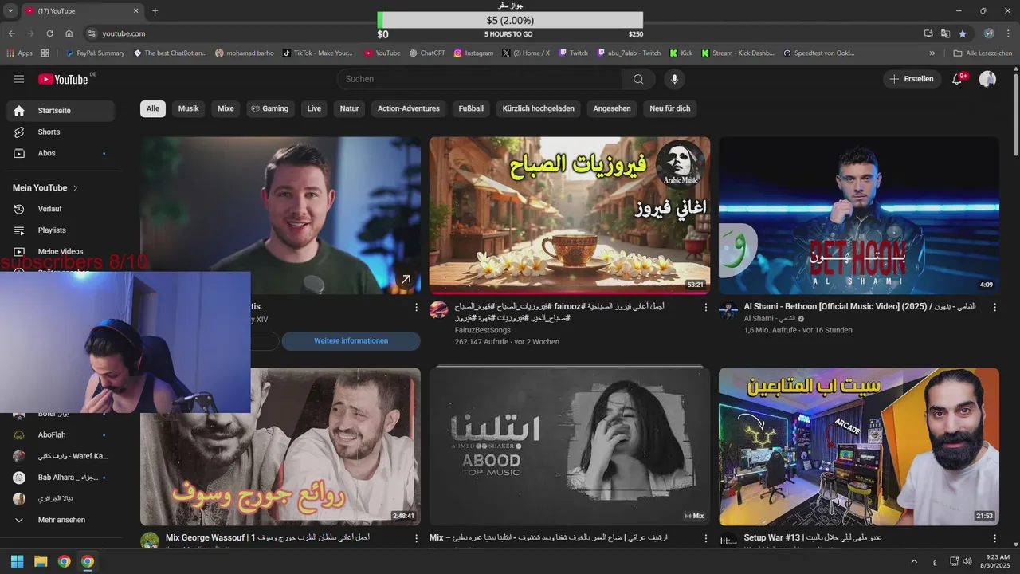Open the Windows Start menu
Viewport: 1020px width, 574px height.
tap(17, 561)
